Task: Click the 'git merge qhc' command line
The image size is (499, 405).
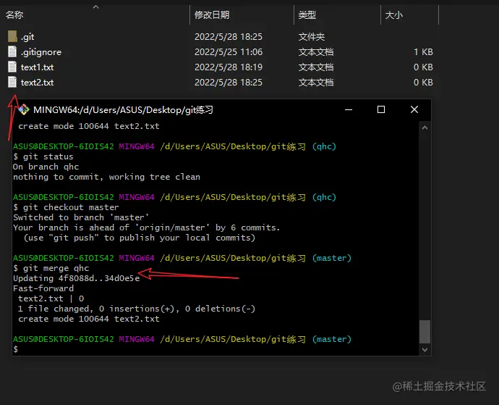Action: coord(51,268)
